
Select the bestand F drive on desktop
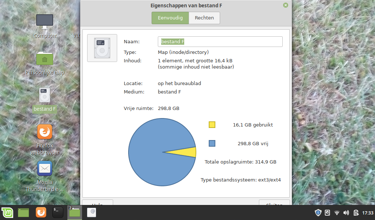tap(45, 95)
